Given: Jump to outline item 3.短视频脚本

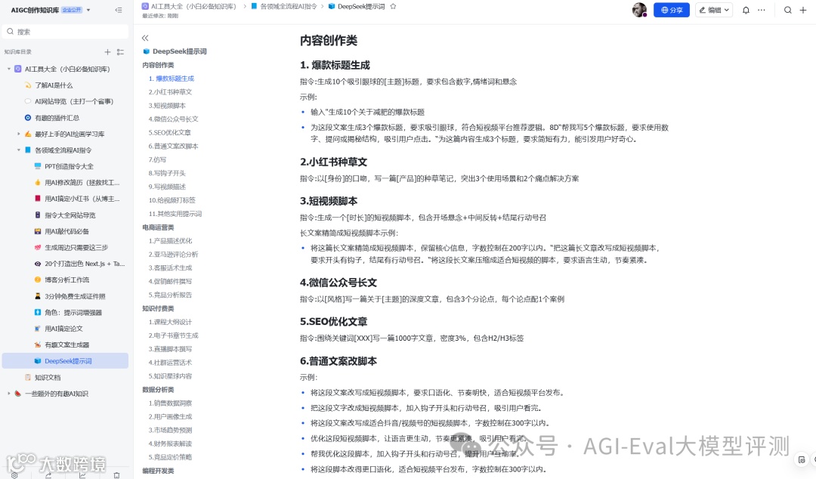Looking at the screenshot, I should coord(167,106).
